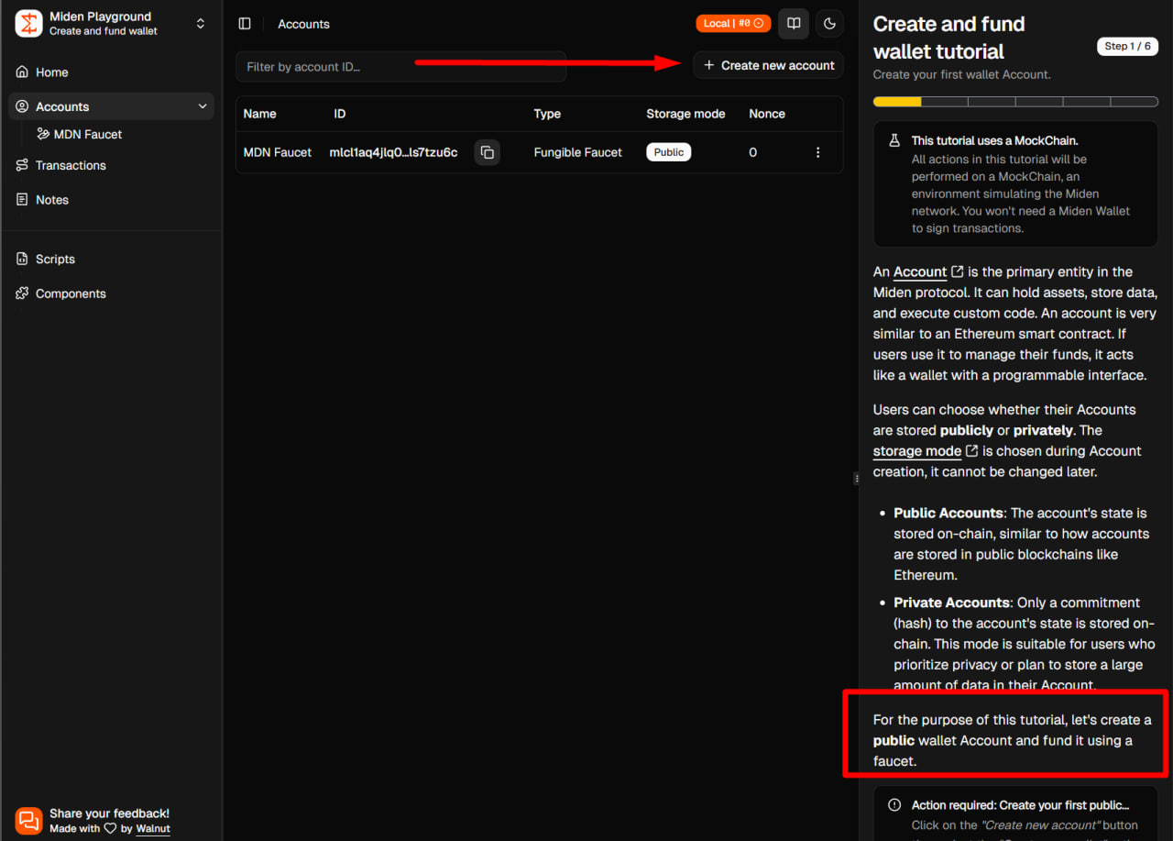This screenshot has width=1173, height=841.
Task: Focus the Filter by account ID field
Action: (400, 66)
